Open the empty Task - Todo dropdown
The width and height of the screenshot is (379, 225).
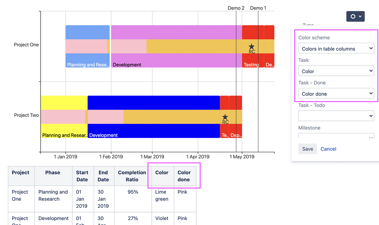[336, 116]
